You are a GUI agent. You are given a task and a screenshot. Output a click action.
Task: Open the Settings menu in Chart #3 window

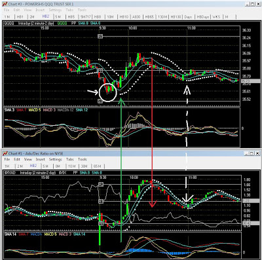pyautogui.click(x=55, y=10)
